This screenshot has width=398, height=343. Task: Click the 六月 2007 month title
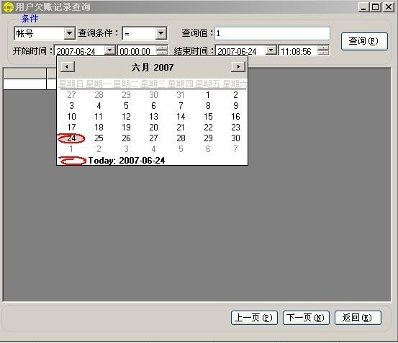153,68
